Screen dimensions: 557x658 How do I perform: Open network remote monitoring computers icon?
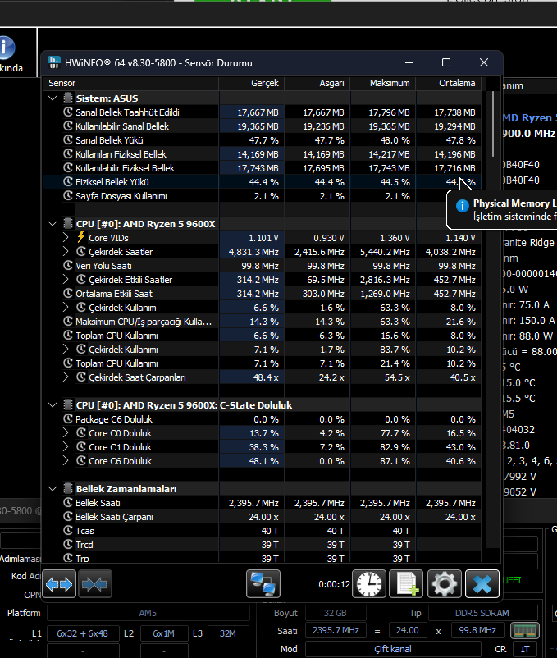pyautogui.click(x=263, y=583)
